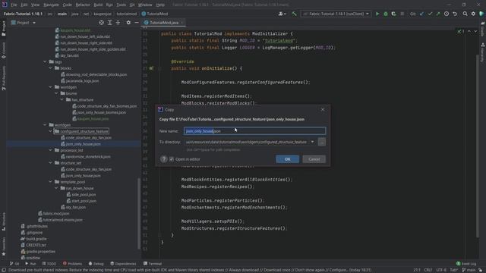Click the Run with Coverage icon

coord(393,14)
